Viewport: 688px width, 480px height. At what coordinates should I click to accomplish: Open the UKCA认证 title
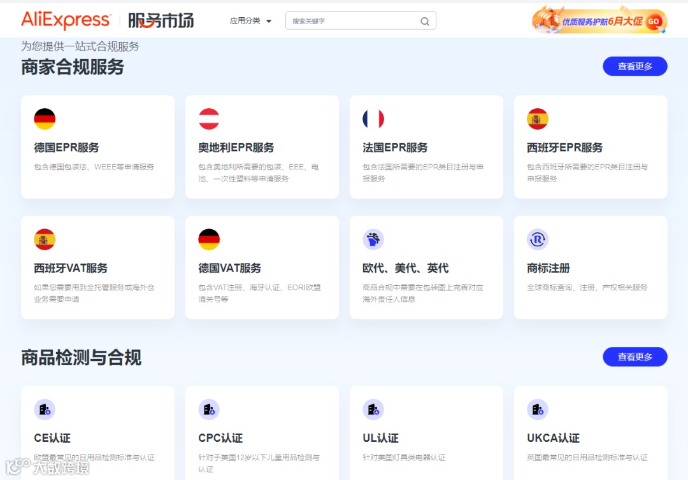[x=554, y=439]
